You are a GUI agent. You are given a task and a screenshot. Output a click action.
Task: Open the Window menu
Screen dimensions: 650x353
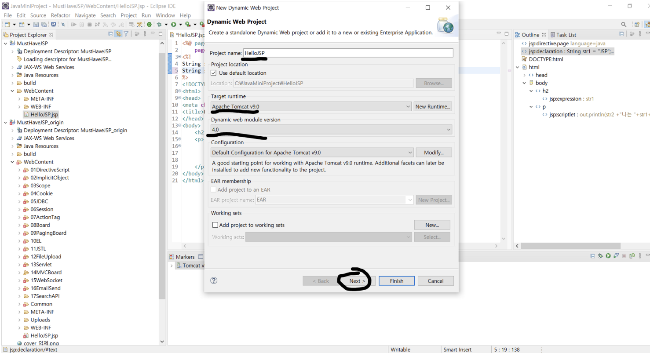click(x=165, y=15)
